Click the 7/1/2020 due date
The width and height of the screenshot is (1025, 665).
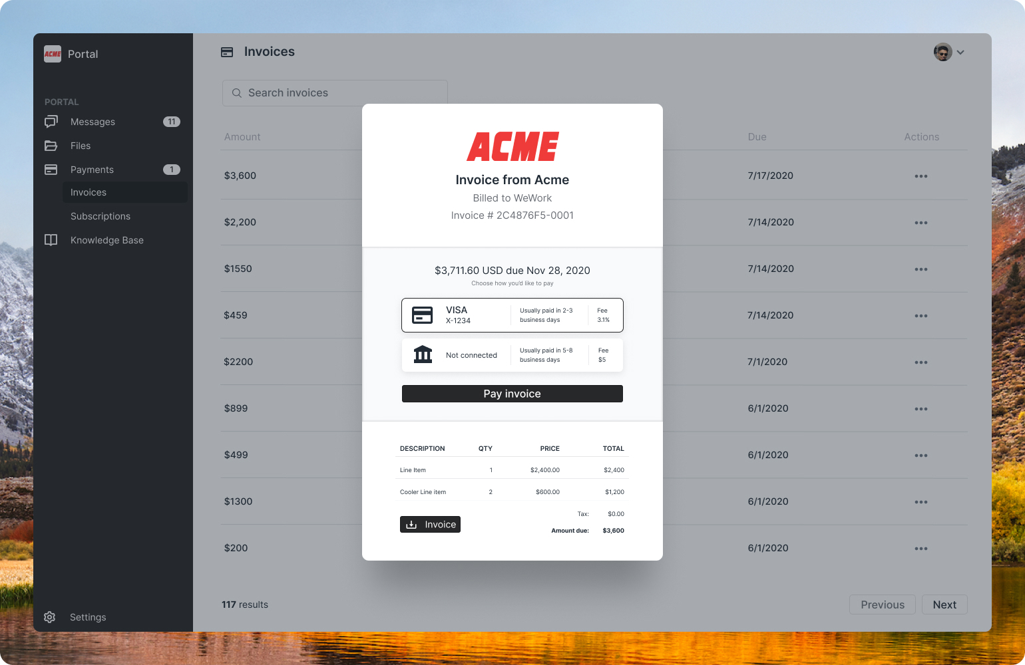tap(767, 362)
